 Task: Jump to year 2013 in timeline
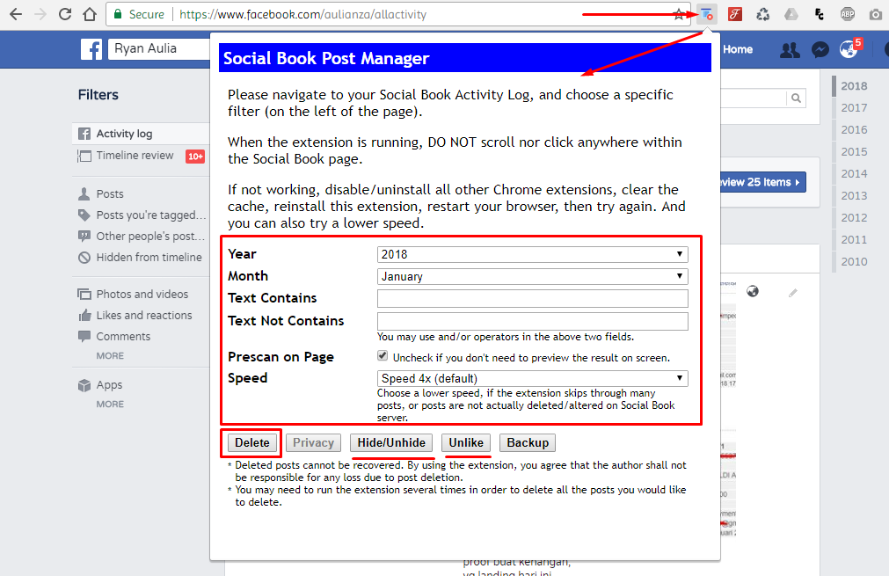pos(854,195)
